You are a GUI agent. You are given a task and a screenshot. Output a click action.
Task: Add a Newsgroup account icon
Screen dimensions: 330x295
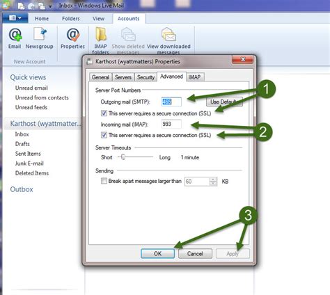pos(39,38)
